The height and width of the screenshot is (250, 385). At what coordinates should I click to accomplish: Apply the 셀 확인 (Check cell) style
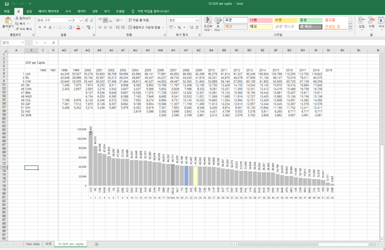click(x=310, y=27)
